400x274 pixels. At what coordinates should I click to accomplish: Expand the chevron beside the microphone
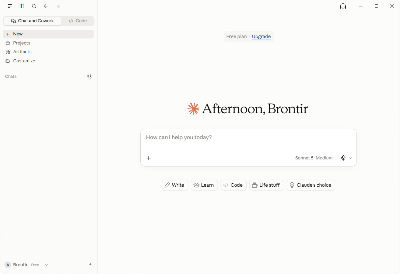pos(350,158)
